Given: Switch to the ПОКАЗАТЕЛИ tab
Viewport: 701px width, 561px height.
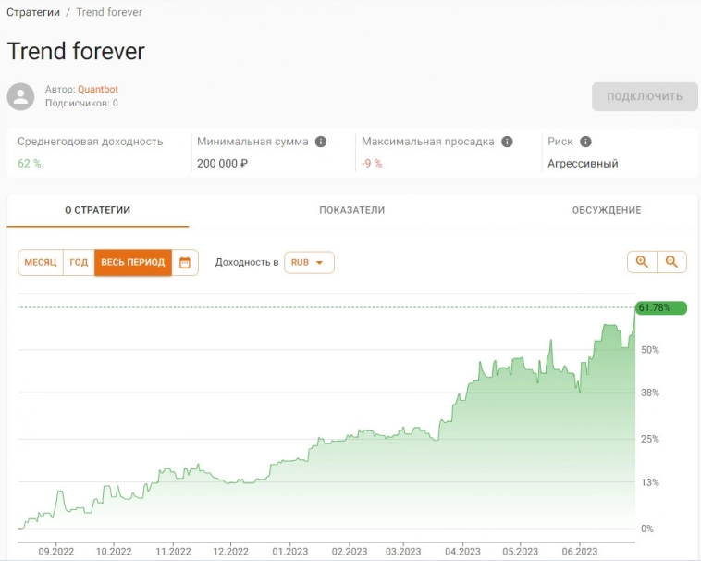Looking at the screenshot, I should (351, 210).
